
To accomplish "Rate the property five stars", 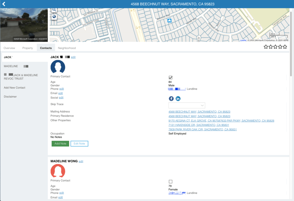I will click(285, 46).
